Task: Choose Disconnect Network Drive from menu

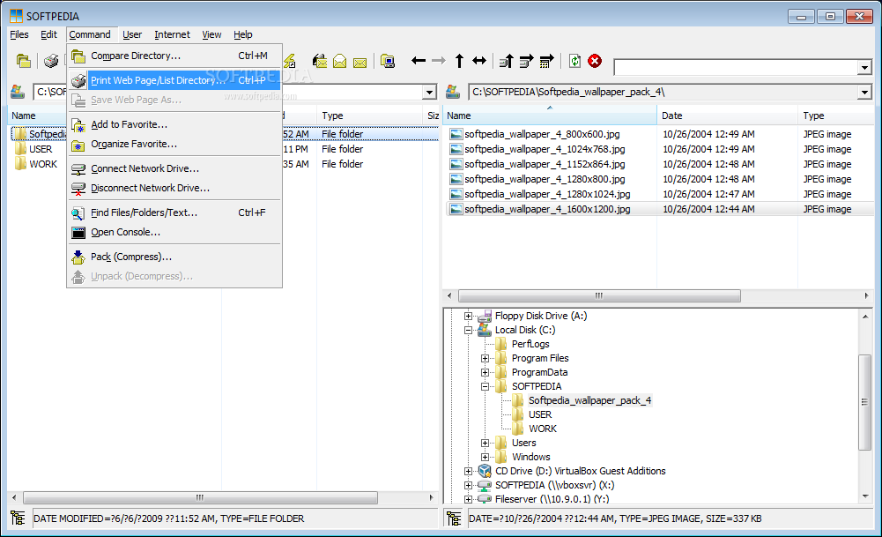Action: pyautogui.click(x=175, y=188)
